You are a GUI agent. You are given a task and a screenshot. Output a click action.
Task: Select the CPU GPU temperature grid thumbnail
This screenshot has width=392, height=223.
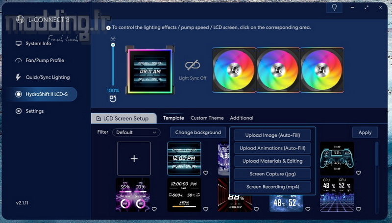tap(337, 195)
